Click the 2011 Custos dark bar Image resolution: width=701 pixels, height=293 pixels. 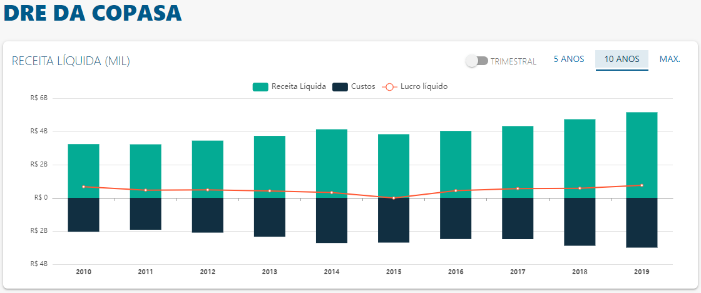[x=146, y=214]
